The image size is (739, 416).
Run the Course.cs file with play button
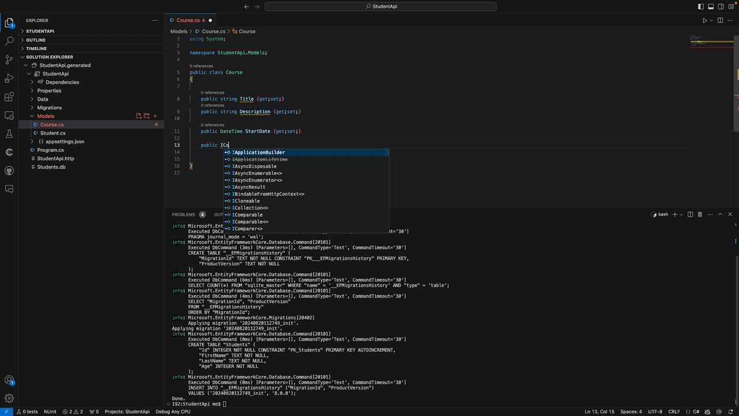tap(705, 20)
